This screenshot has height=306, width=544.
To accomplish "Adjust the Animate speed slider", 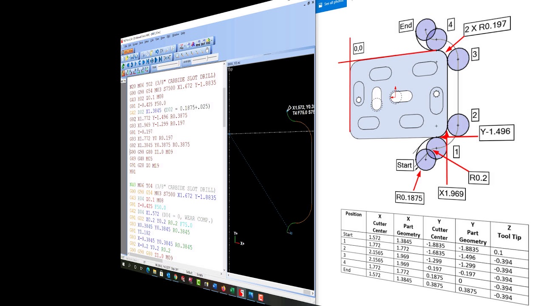I will (204, 58).
